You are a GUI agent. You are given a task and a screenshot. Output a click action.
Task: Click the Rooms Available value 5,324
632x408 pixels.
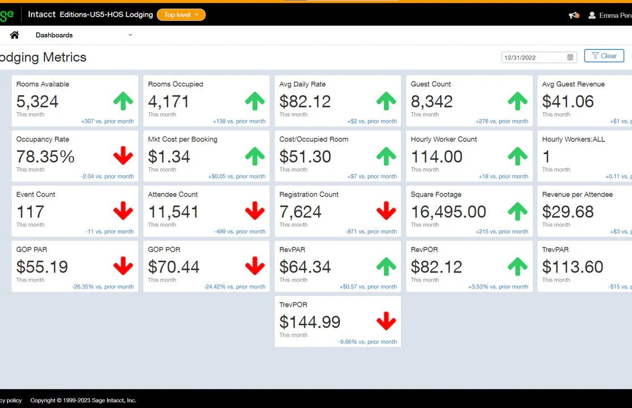(x=37, y=101)
